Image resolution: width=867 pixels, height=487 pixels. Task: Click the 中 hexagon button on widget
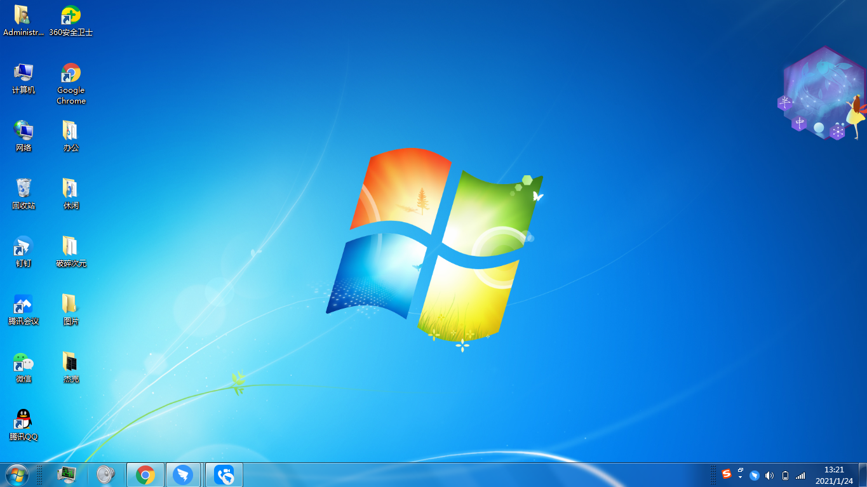coord(800,123)
